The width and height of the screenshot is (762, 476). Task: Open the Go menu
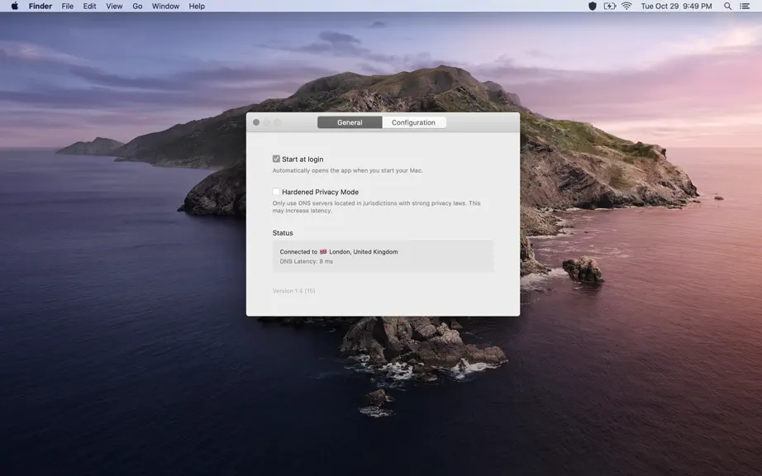(x=137, y=7)
